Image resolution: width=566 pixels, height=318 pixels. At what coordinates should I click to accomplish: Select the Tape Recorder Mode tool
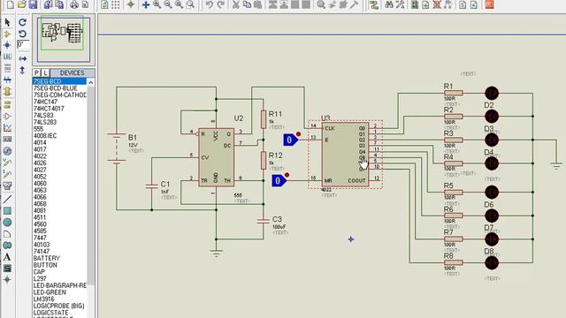[x=7, y=140]
